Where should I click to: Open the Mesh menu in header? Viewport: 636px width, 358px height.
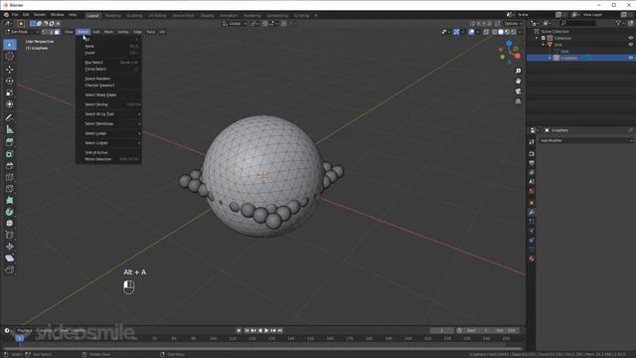108,32
